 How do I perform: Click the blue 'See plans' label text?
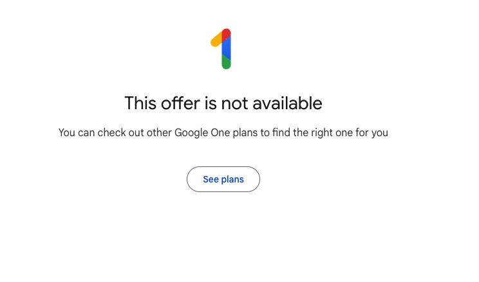coord(223,179)
